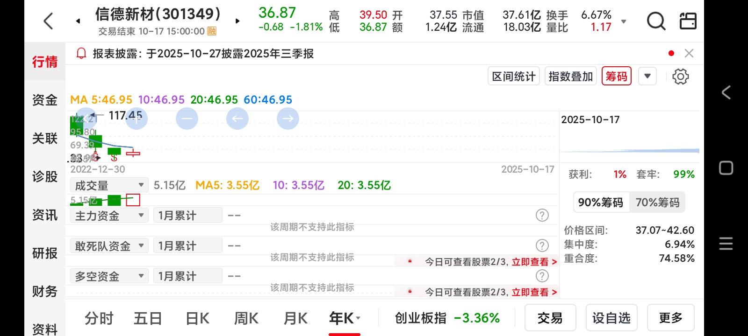748x336 pixels.
Task: Open the 主力资金 indicator dropdown
Action: 109,216
